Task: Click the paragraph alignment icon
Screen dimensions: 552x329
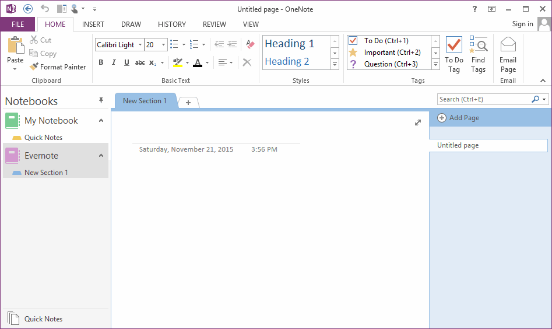Action: [222, 62]
